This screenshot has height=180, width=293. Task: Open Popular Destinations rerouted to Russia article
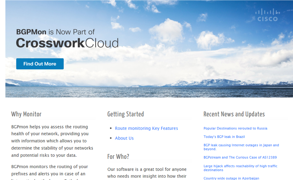(x=235, y=128)
